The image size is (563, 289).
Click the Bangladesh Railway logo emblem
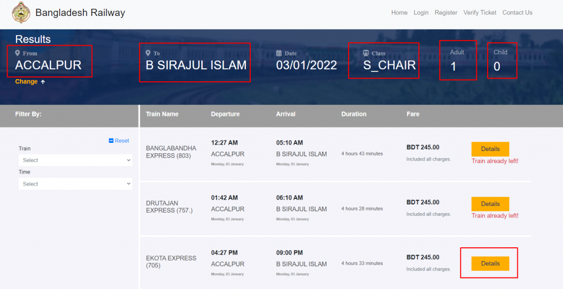[21, 13]
